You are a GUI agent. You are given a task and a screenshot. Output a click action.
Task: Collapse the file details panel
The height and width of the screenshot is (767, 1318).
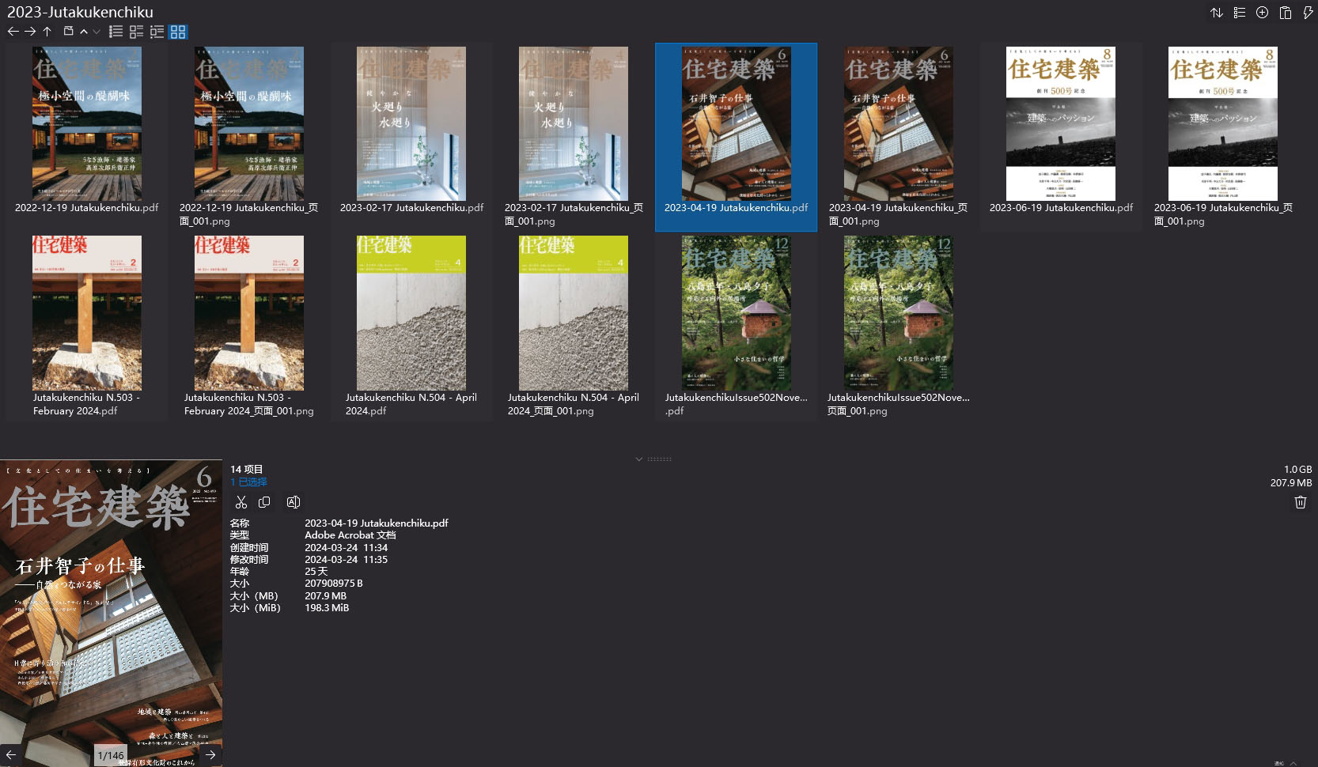click(638, 459)
